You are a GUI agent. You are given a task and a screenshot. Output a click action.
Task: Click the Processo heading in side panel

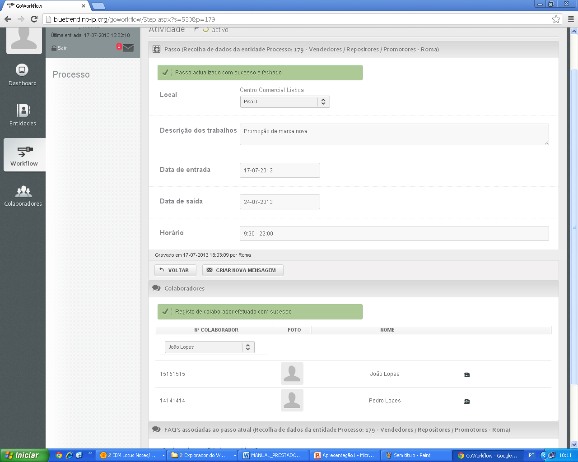71,74
